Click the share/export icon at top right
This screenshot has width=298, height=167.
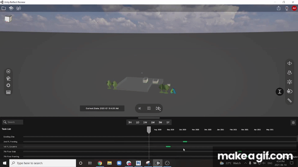point(279,8)
